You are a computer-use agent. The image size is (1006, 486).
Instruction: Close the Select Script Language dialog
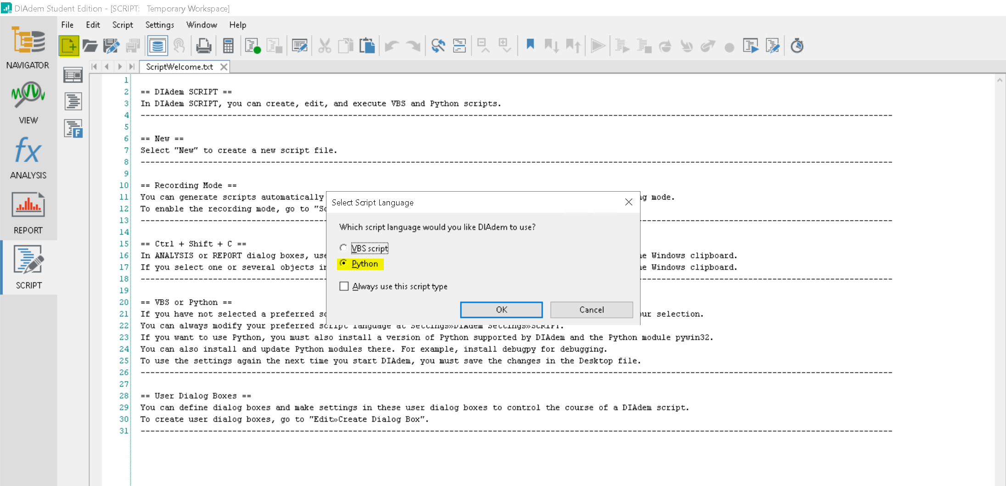click(x=629, y=202)
